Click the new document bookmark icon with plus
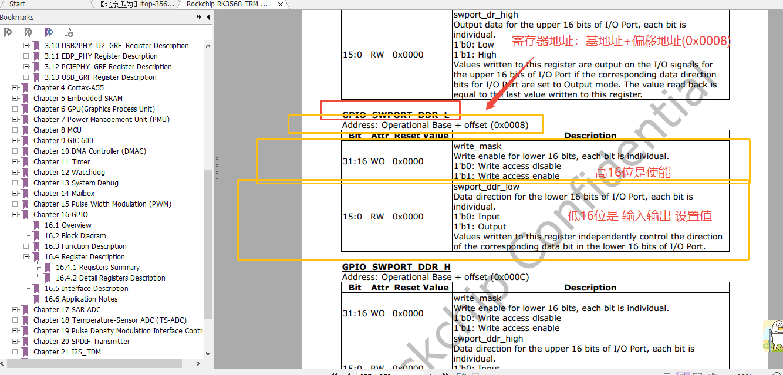 [x=69, y=32]
